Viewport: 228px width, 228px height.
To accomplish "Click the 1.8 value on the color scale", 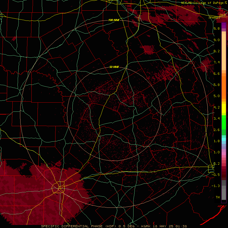I will point(217,141).
